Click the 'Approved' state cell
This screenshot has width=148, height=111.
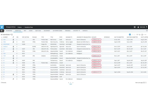[x=62, y=46]
